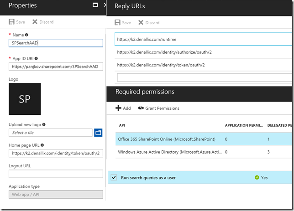Click Save text in Reply URLs toolbar

pos(126,23)
